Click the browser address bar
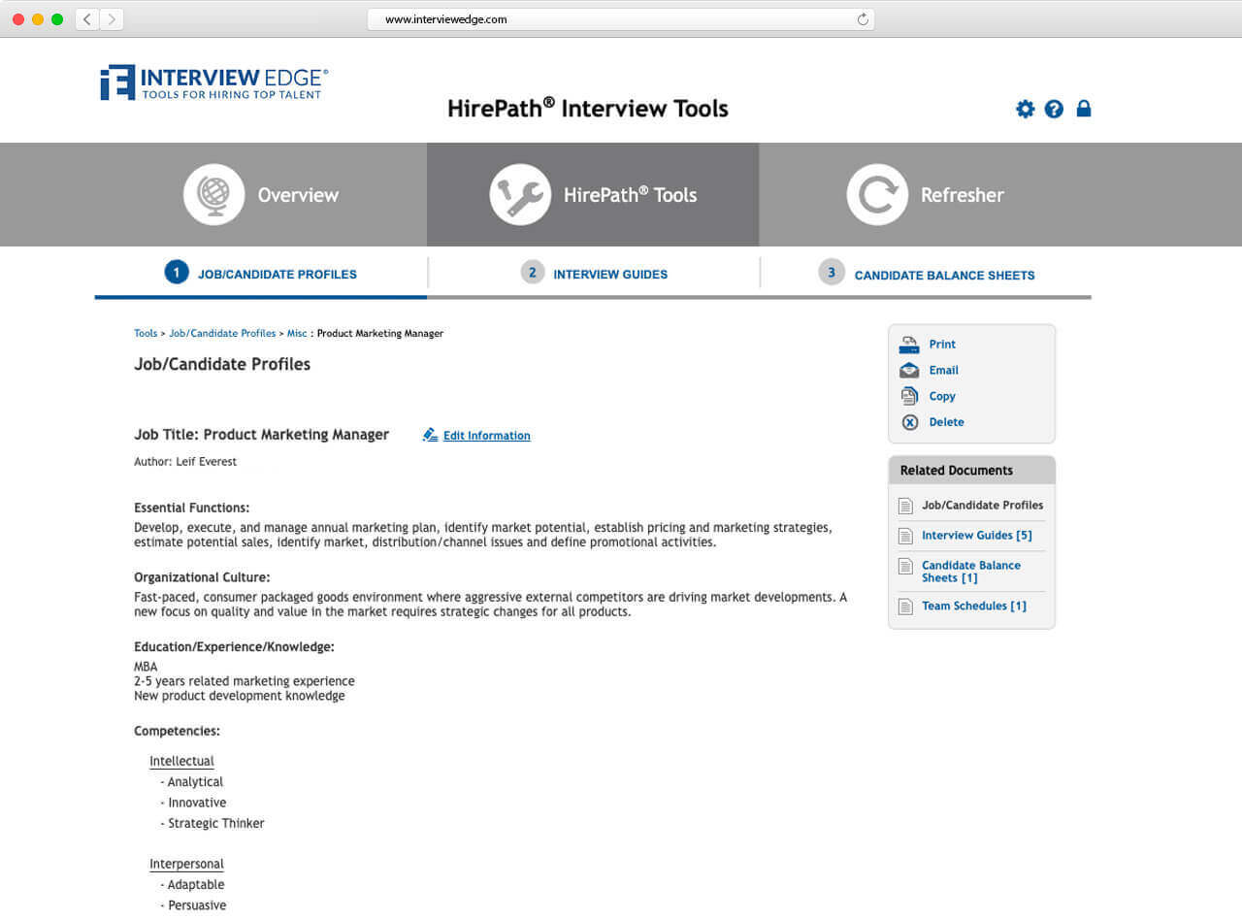Viewport: 1242px width, 919px height. point(621,19)
